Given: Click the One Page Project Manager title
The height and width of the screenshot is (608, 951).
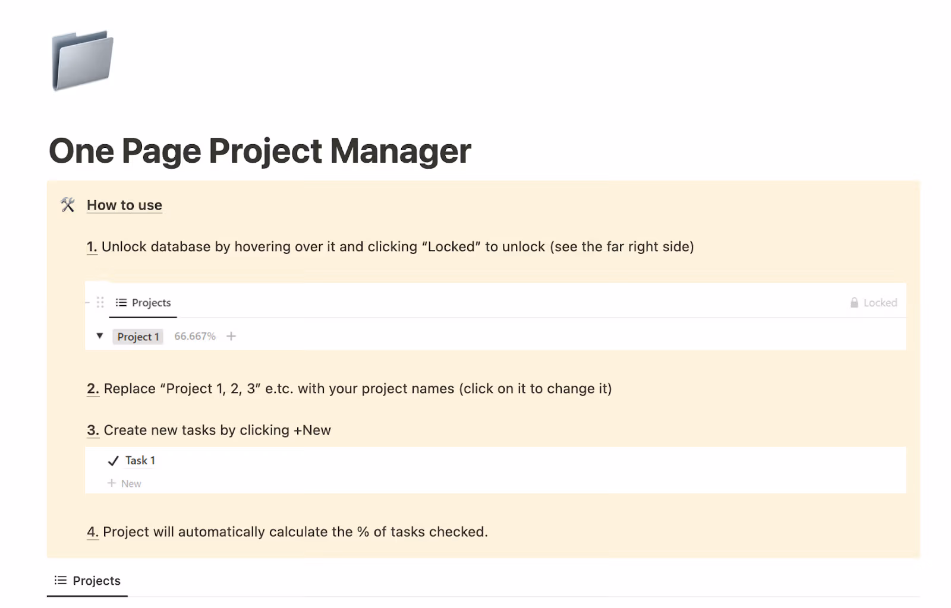Looking at the screenshot, I should [260, 151].
